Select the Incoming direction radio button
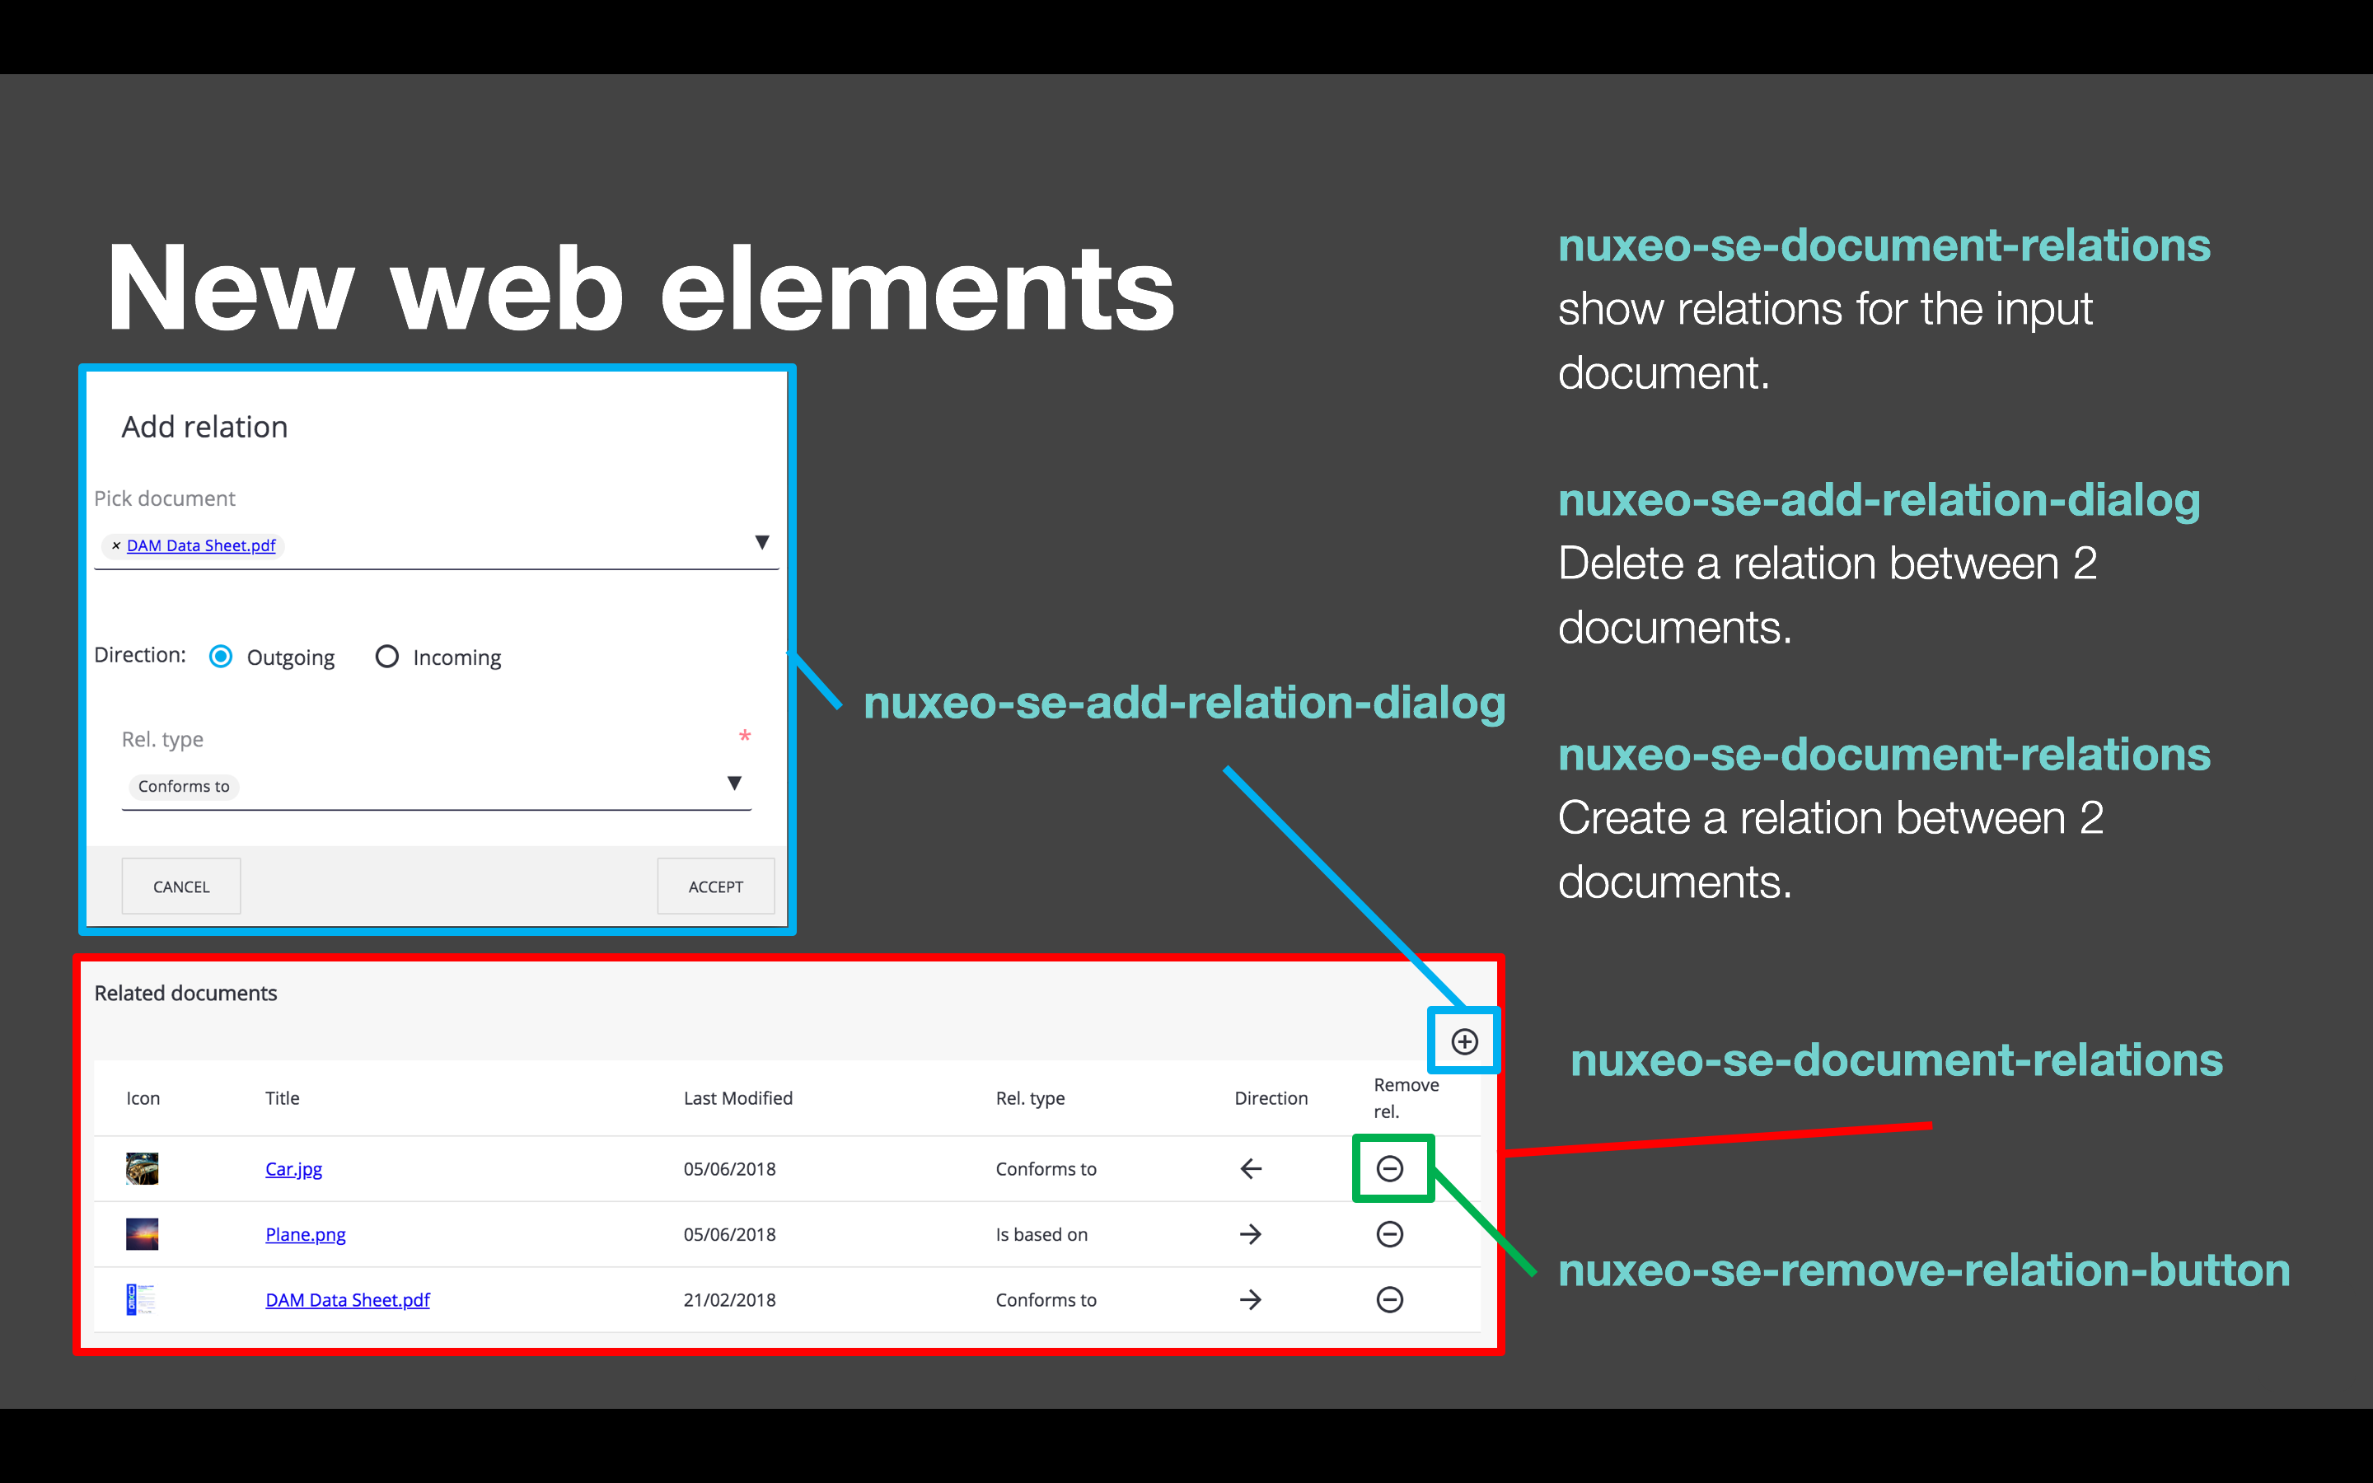Viewport: 2373px width, 1483px height. (387, 656)
